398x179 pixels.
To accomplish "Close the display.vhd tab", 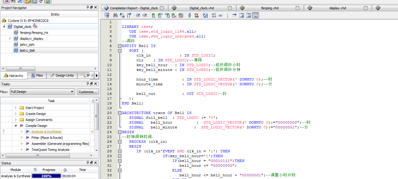I will point(366,8).
